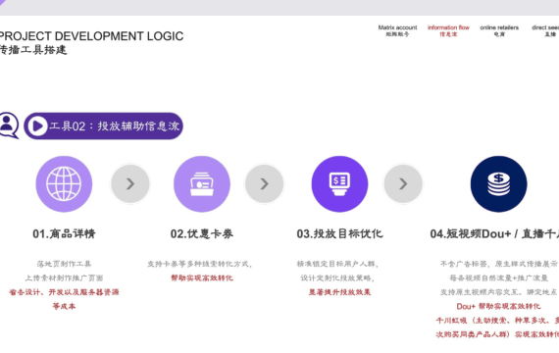Click PROJECT DEVELOPMENT LOGIC title

coord(91,36)
